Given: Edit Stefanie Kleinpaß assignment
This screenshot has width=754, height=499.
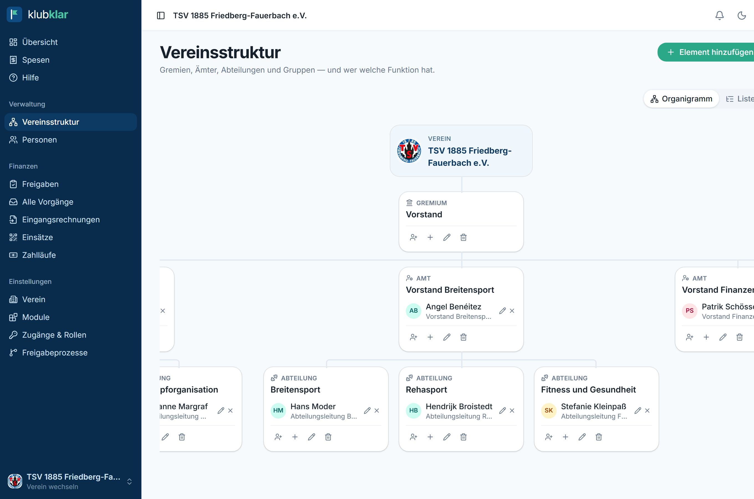Looking at the screenshot, I should pyautogui.click(x=638, y=411).
